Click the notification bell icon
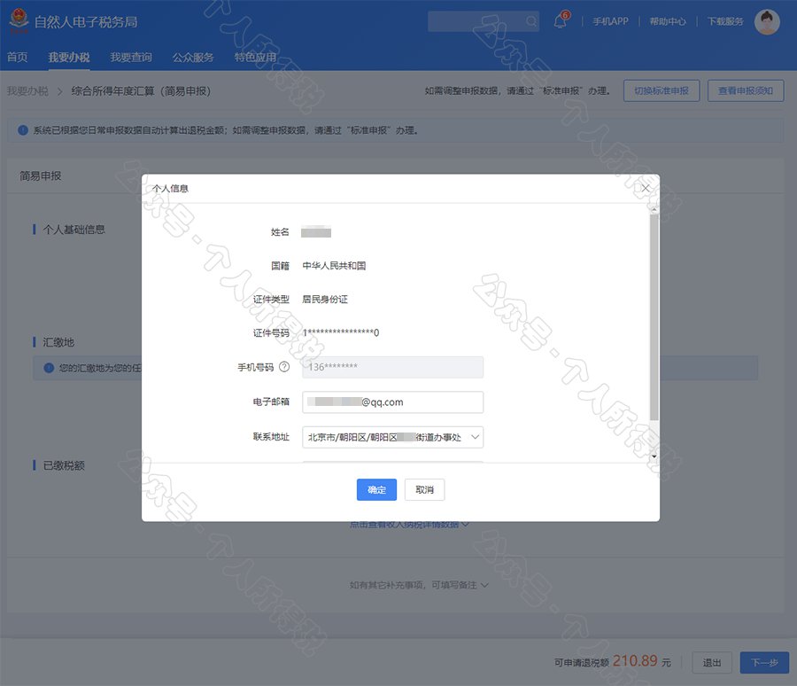 point(560,21)
